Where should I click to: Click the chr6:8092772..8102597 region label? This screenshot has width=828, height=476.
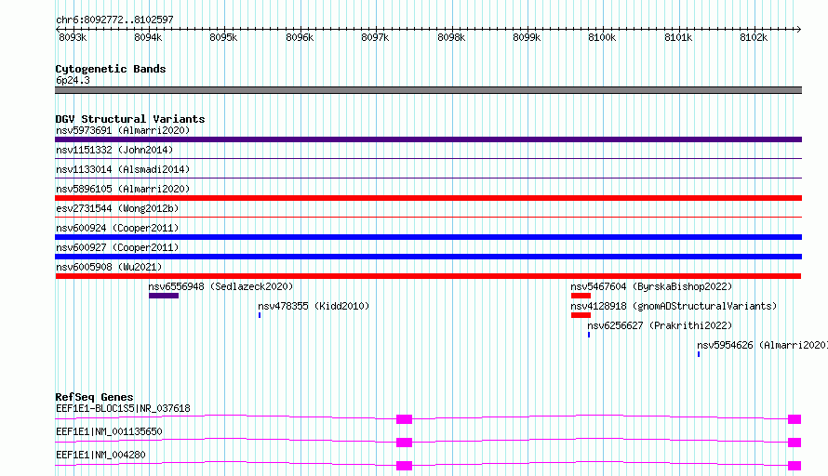click(x=114, y=20)
